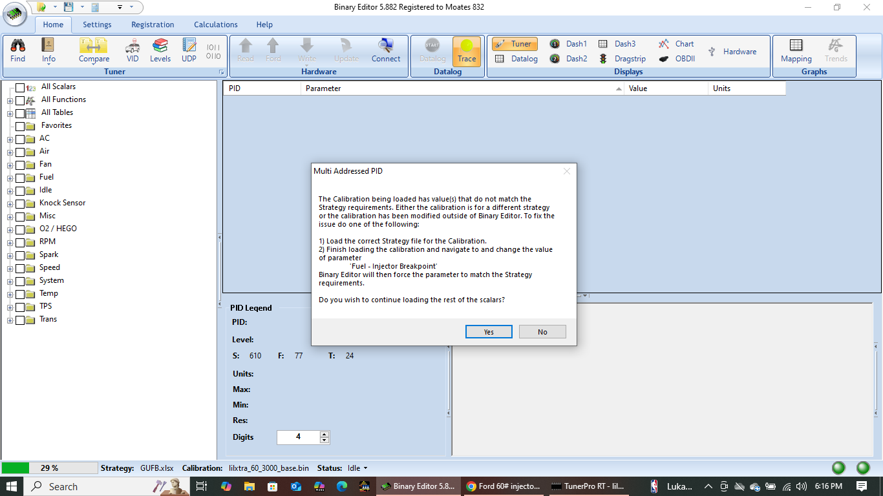The height and width of the screenshot is (496, 883).
Task: Open the Levels books icon
Action: (x=160, y=50)
